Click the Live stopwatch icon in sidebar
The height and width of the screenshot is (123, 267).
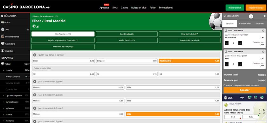point(3,29)
